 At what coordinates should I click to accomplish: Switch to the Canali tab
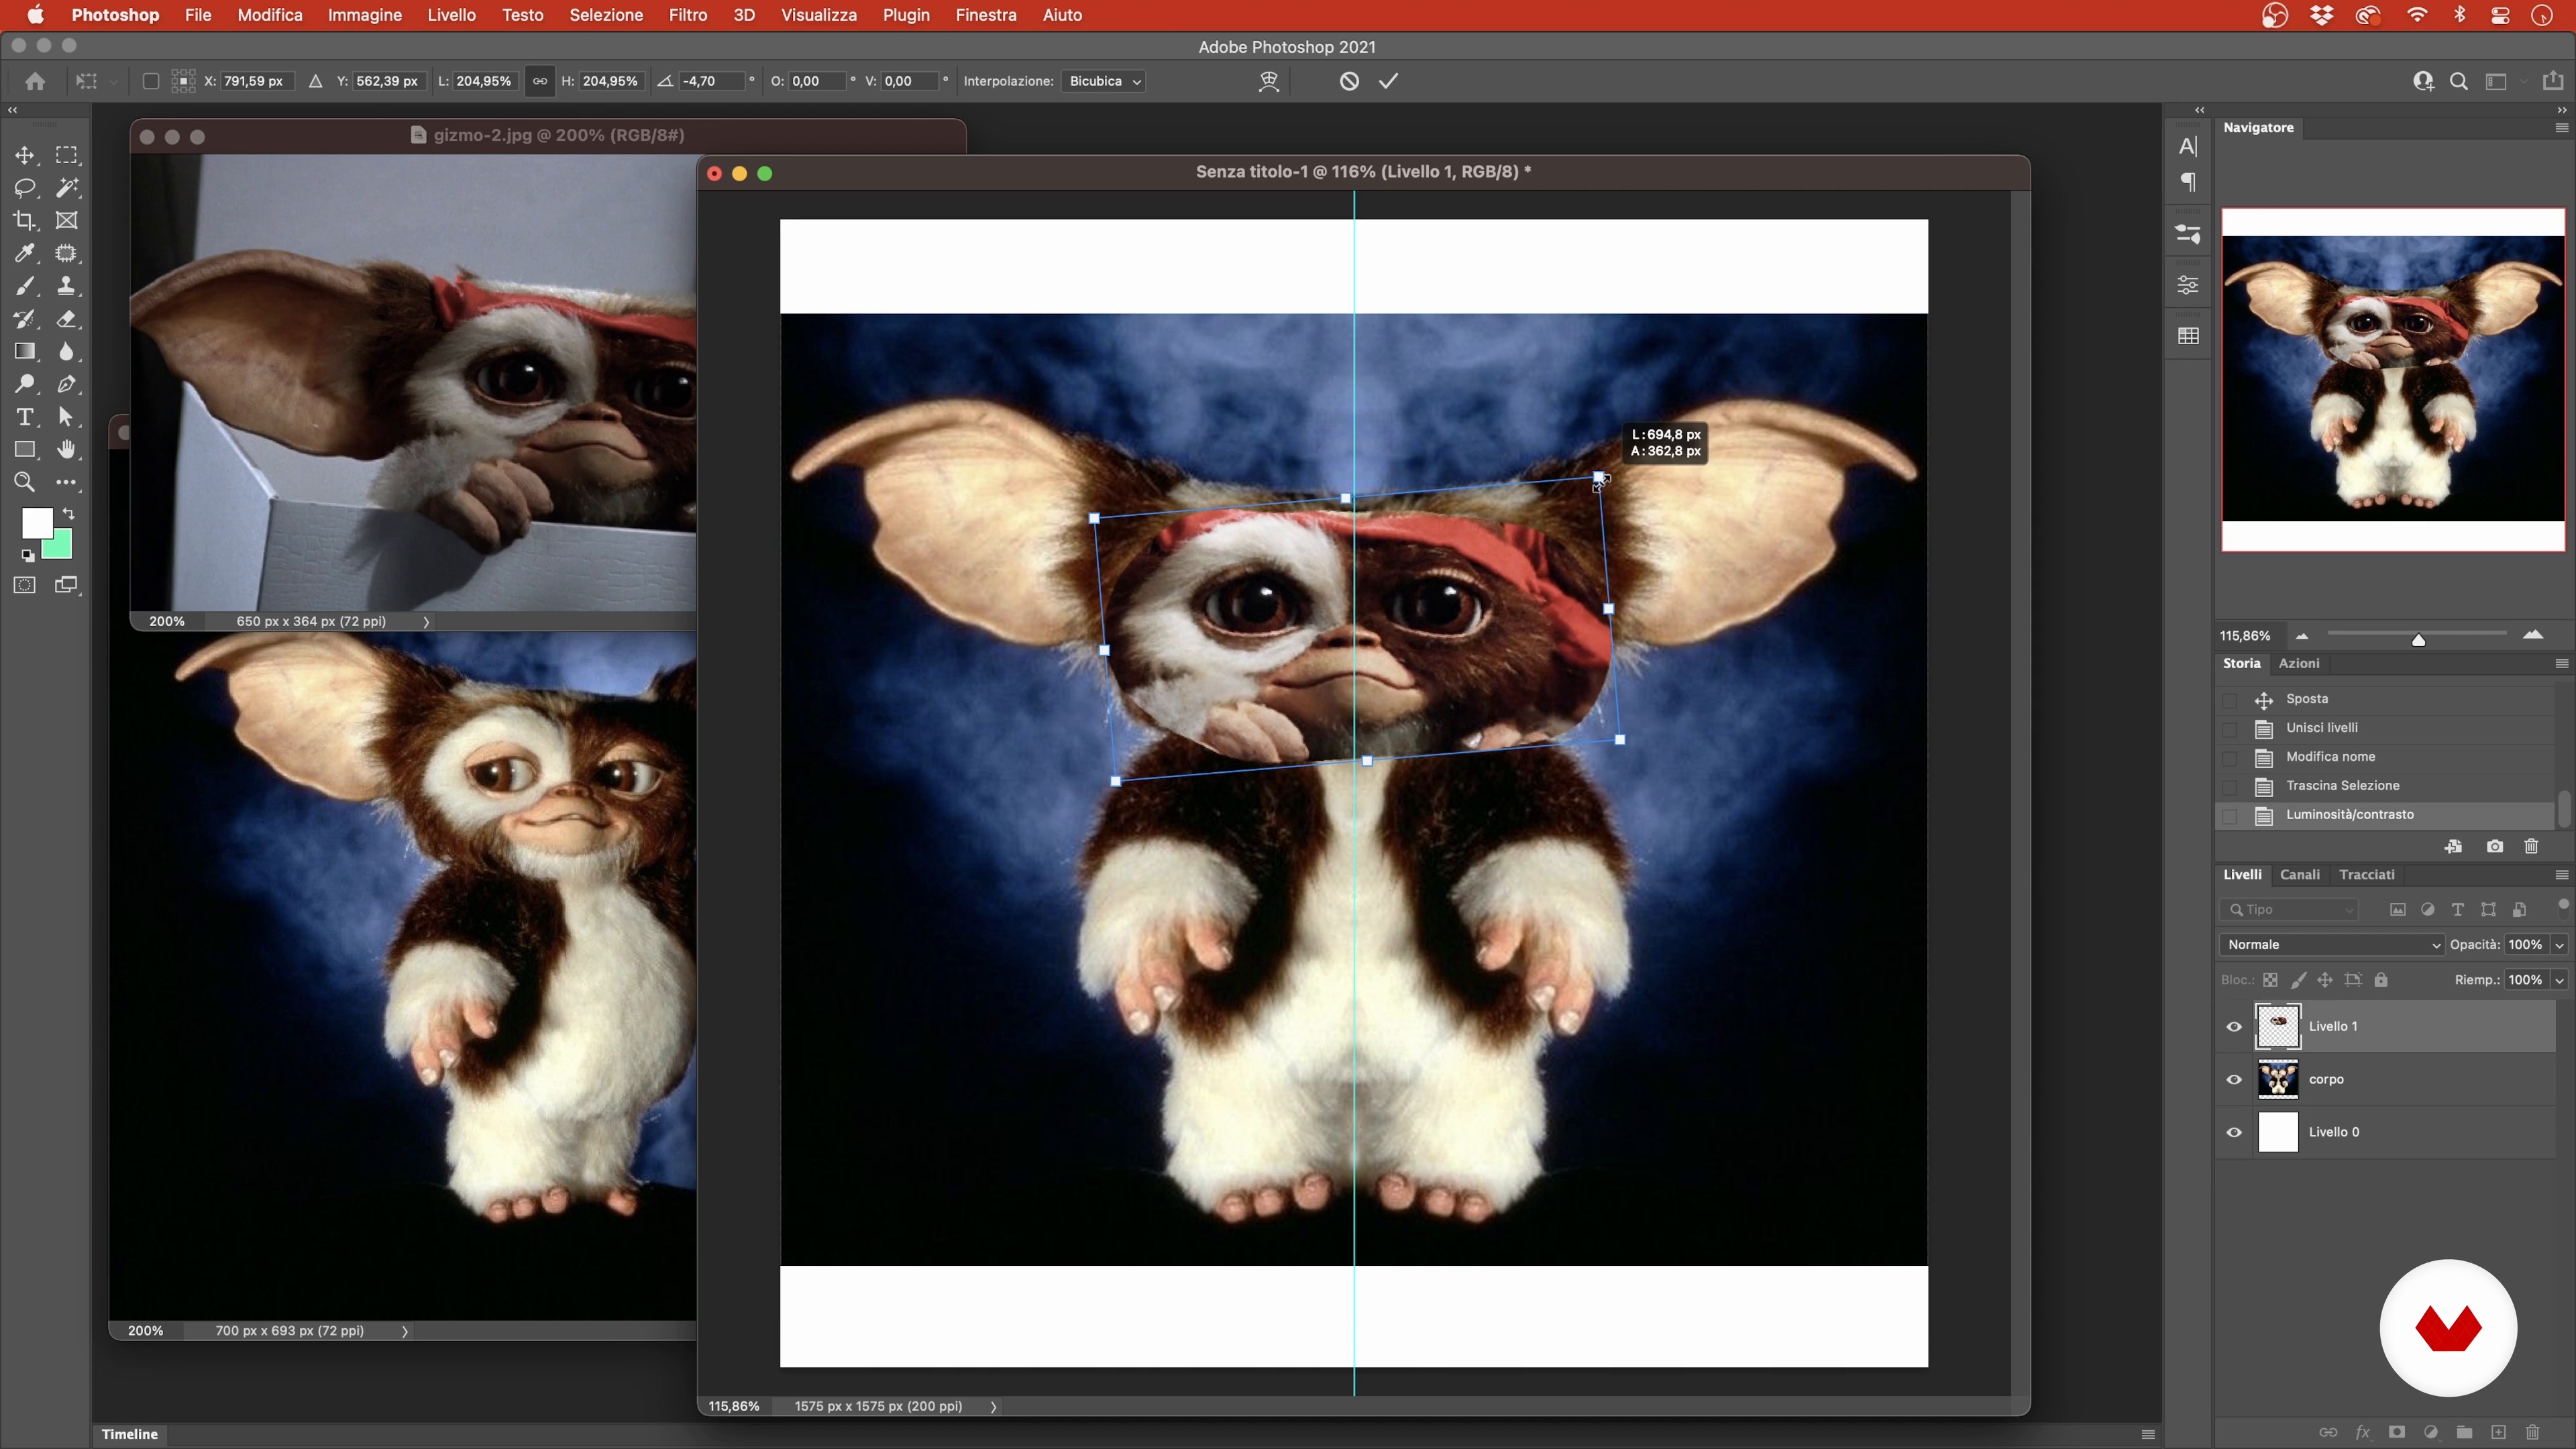(x=2299, y=875)
